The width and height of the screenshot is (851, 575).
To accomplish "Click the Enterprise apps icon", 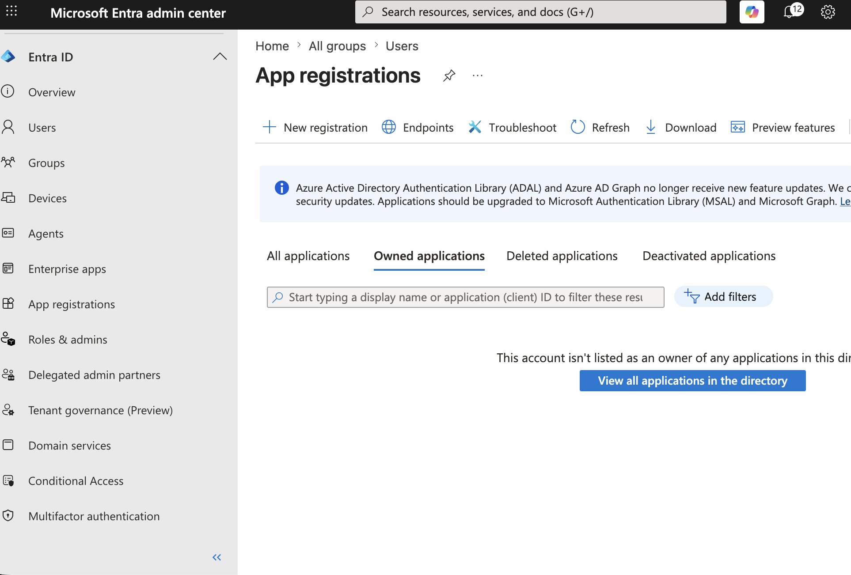I will click(8, 268).
